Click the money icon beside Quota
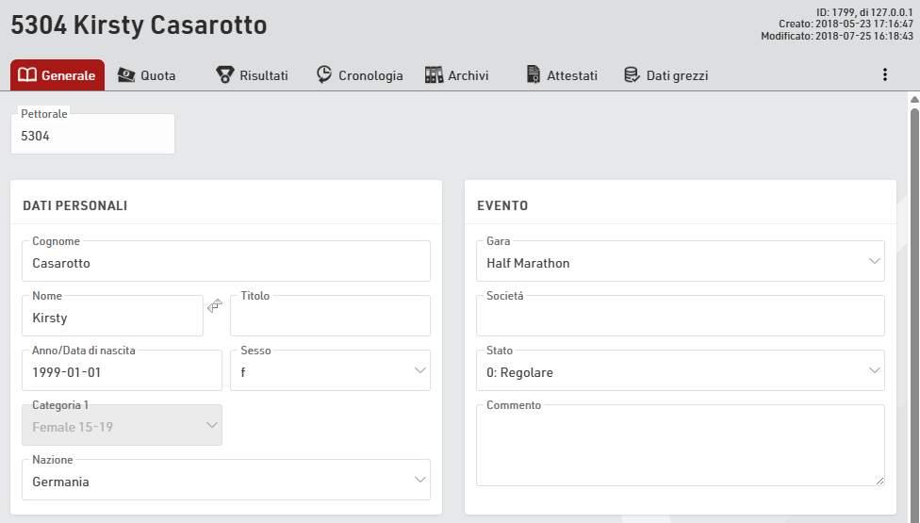The height and width of the screenshot is (523, 920). pos(126,75)
